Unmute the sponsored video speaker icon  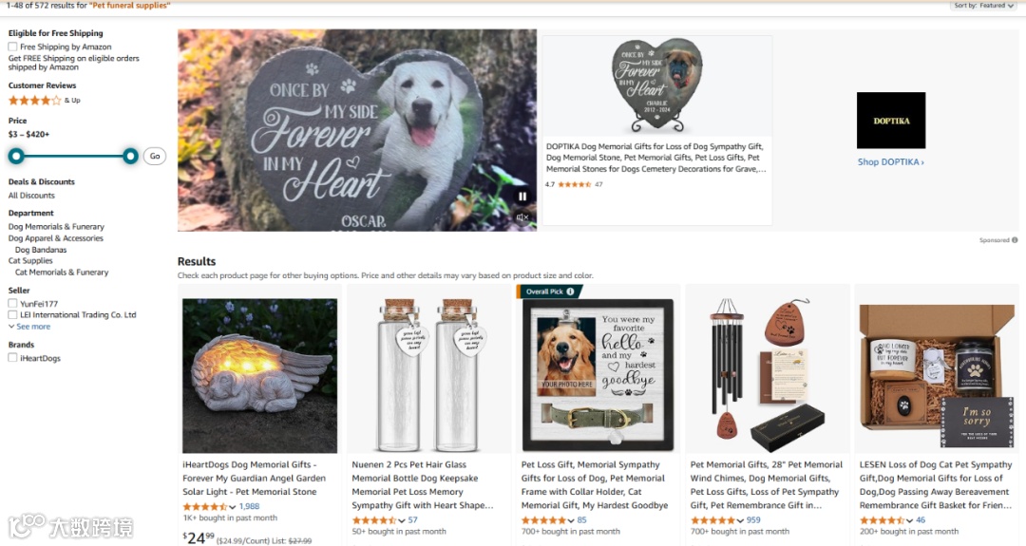[522, 217]
